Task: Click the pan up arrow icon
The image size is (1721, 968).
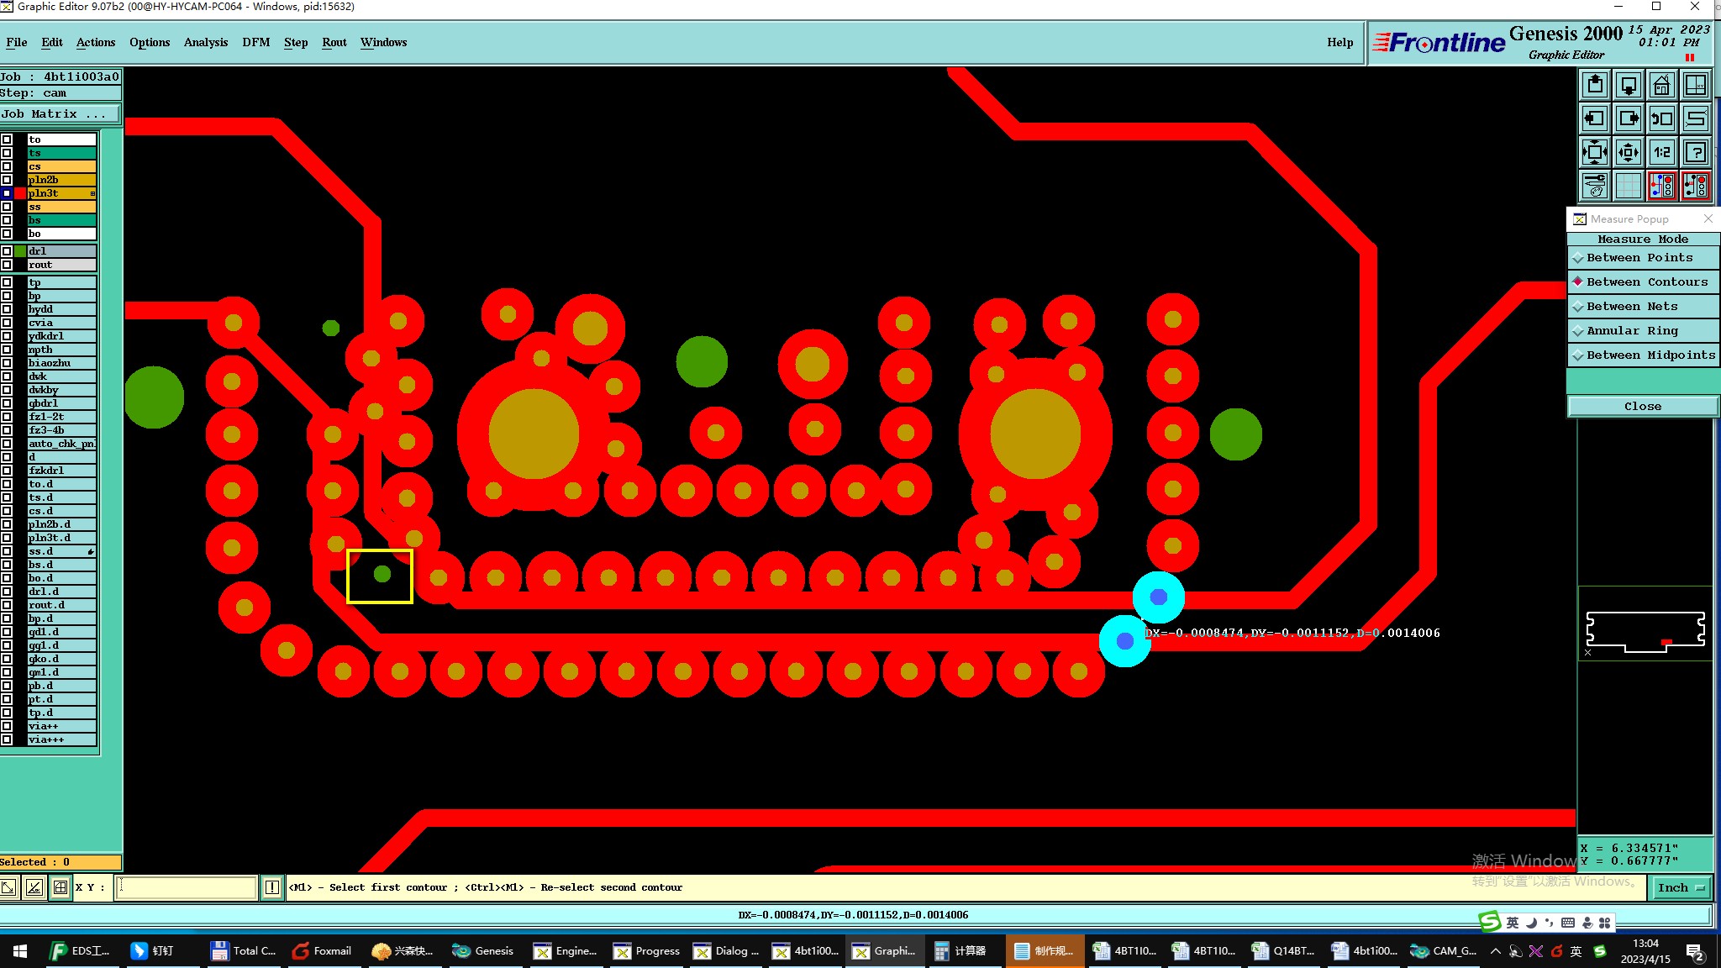Action: pos(1595,86)
